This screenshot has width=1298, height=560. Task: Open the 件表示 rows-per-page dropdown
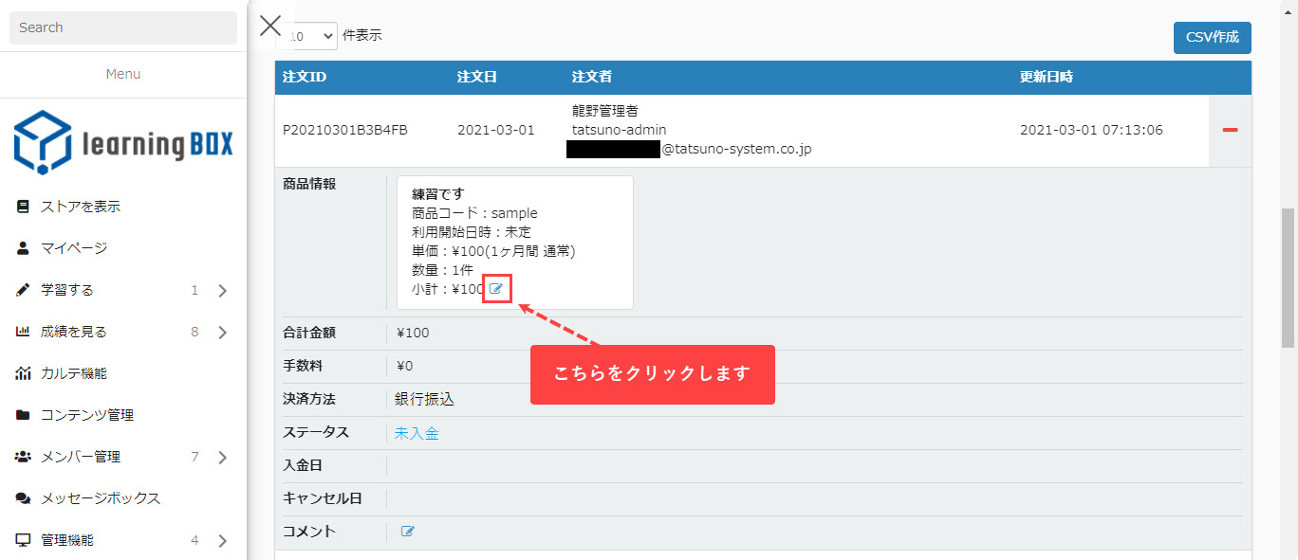point(308,36)
